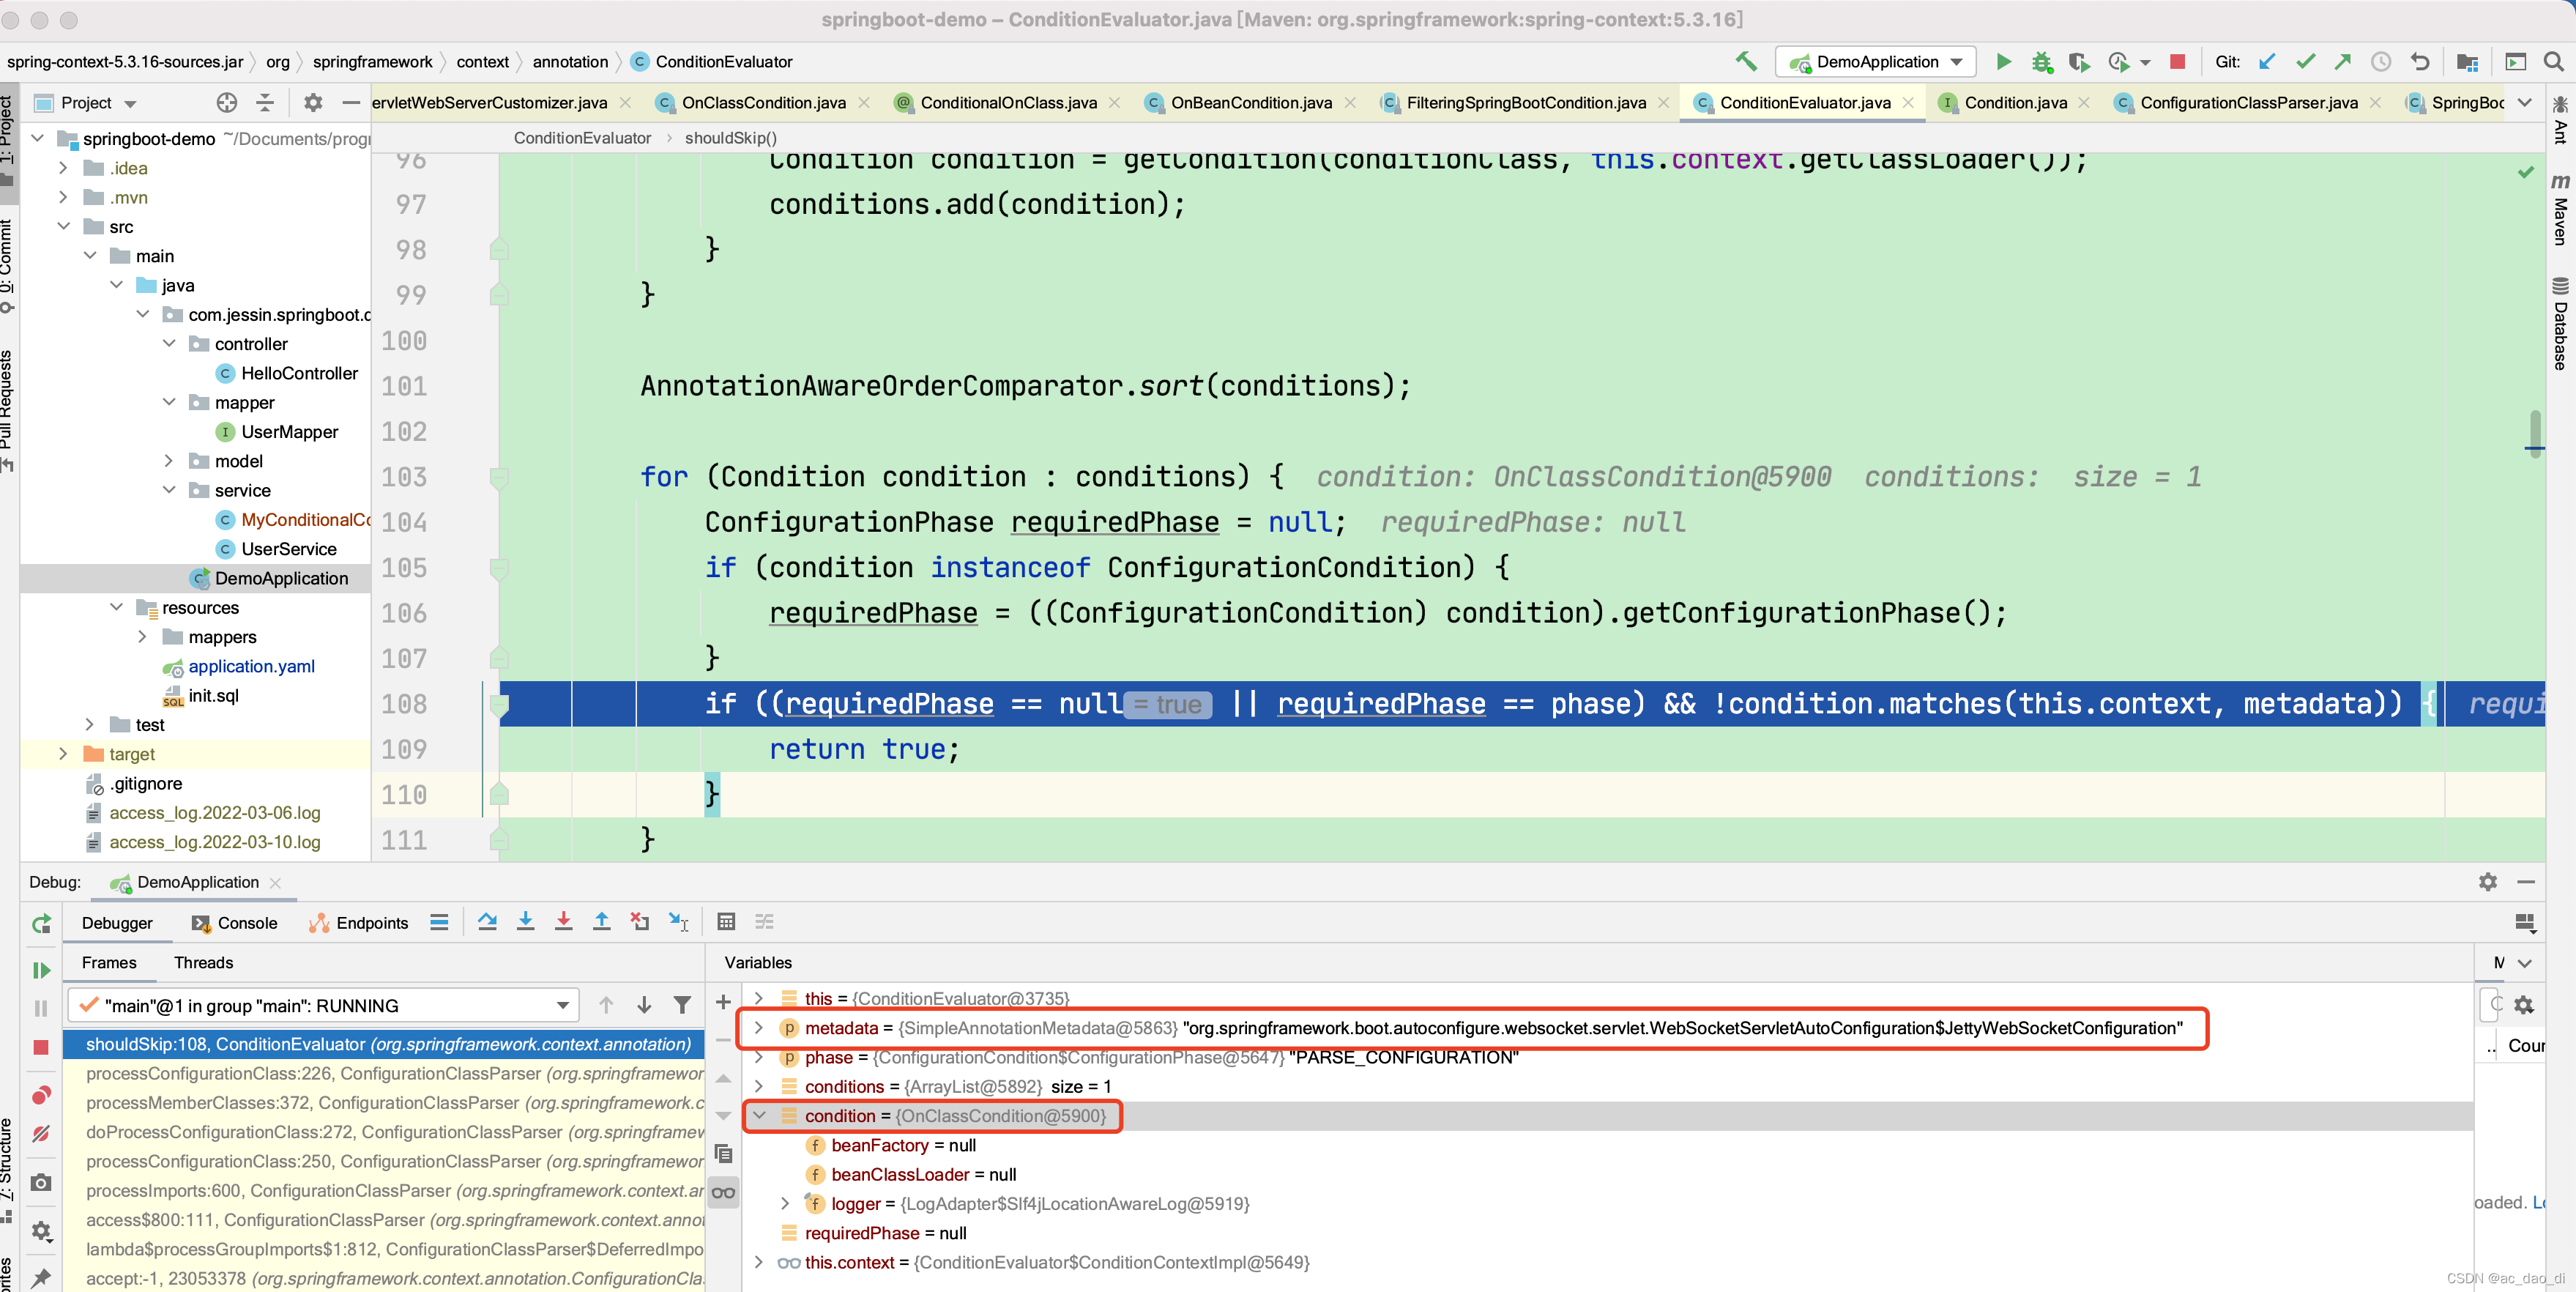Toggle Show Watches glasses icon
This screenshot has height=1292, width=2576.
pyautogui.click(x=723, y=1192)
